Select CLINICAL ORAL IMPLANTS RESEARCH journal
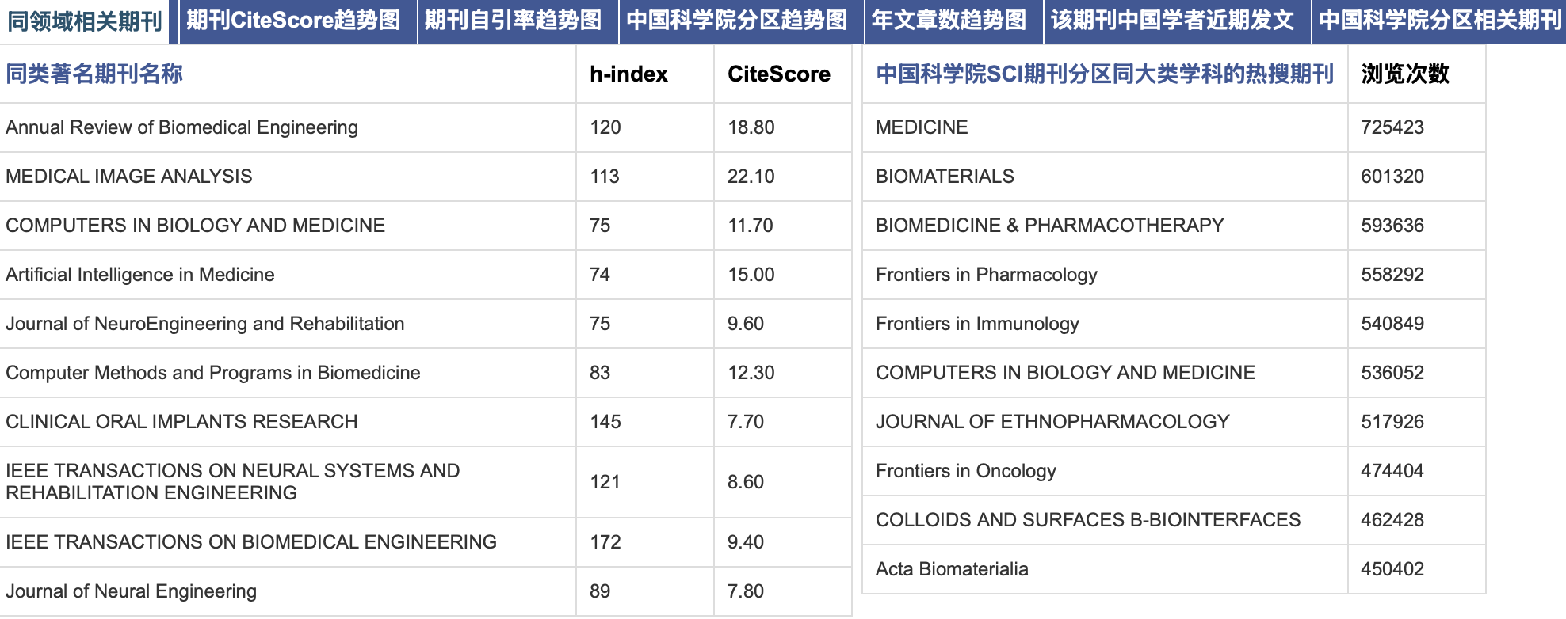Image resolution: width=1566 pixels, height=619 pixels. click(181, 422)
